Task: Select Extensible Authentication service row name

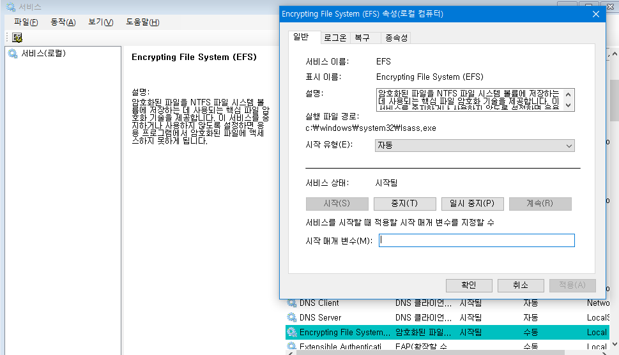Action: 340,346
